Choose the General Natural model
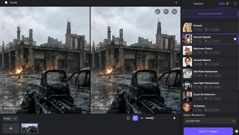This screenshot has width=239, height=135. coord(210,62)
